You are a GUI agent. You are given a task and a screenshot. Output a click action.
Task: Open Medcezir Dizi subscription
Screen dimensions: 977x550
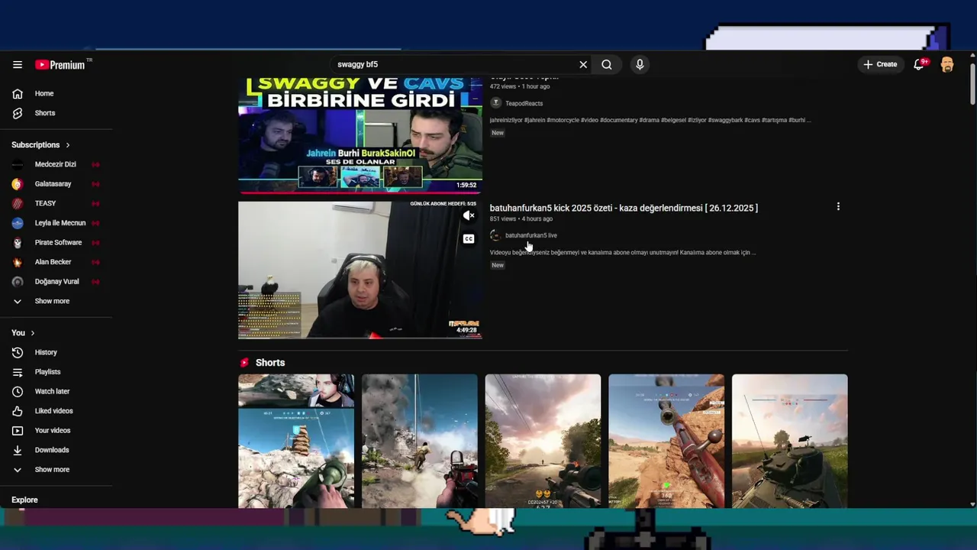point(56,164)
